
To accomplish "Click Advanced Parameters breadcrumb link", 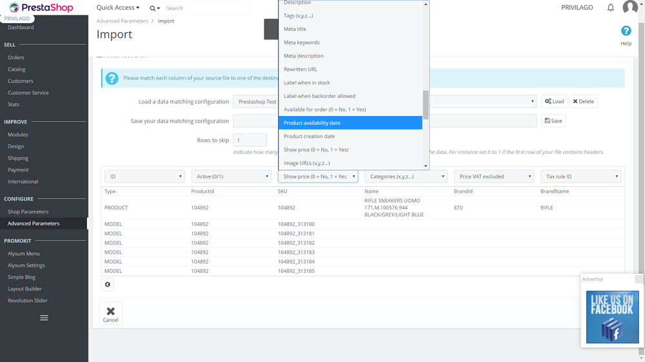I will 122,21.
